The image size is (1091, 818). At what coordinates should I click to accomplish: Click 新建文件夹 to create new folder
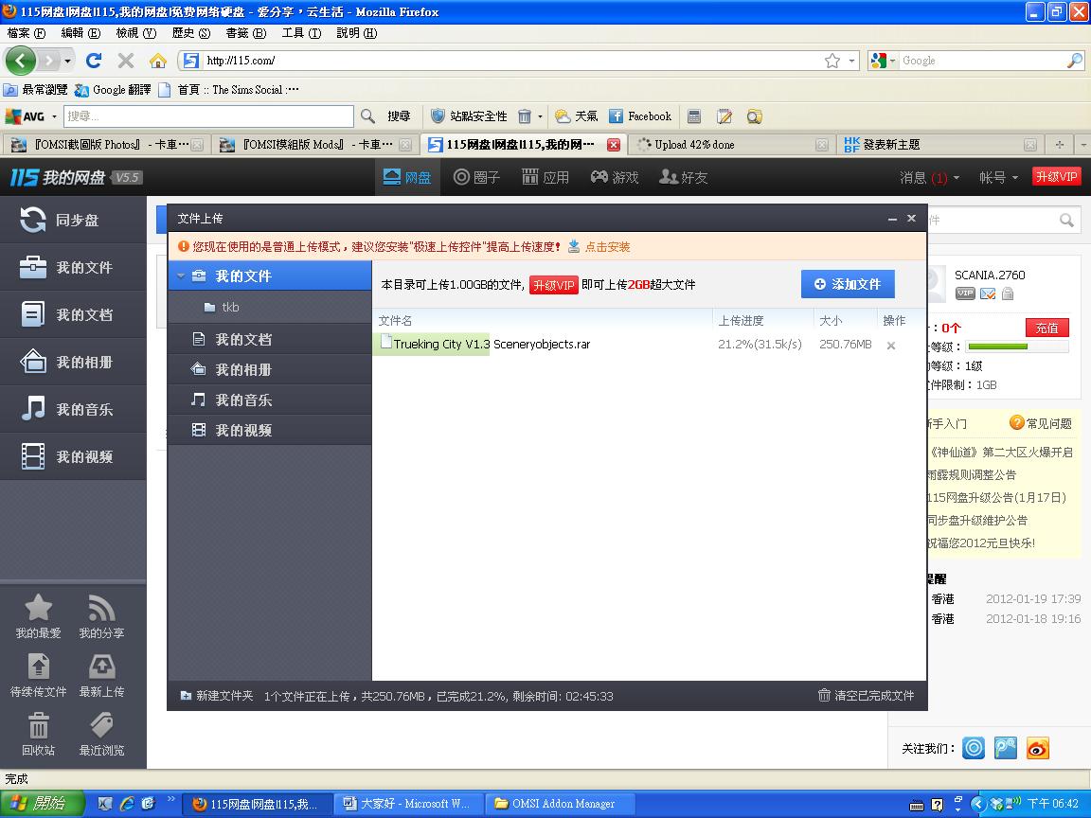pyautogui.click(x=216, y=696)
